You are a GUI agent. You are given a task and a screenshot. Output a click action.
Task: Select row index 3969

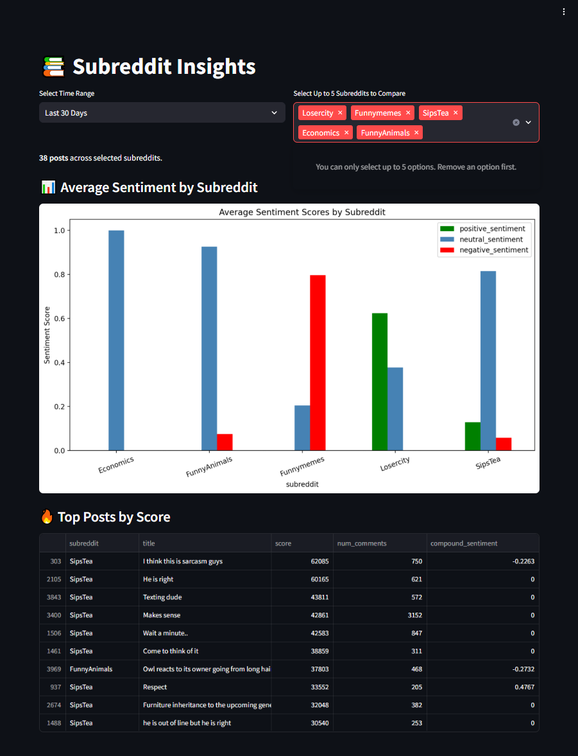53,669
